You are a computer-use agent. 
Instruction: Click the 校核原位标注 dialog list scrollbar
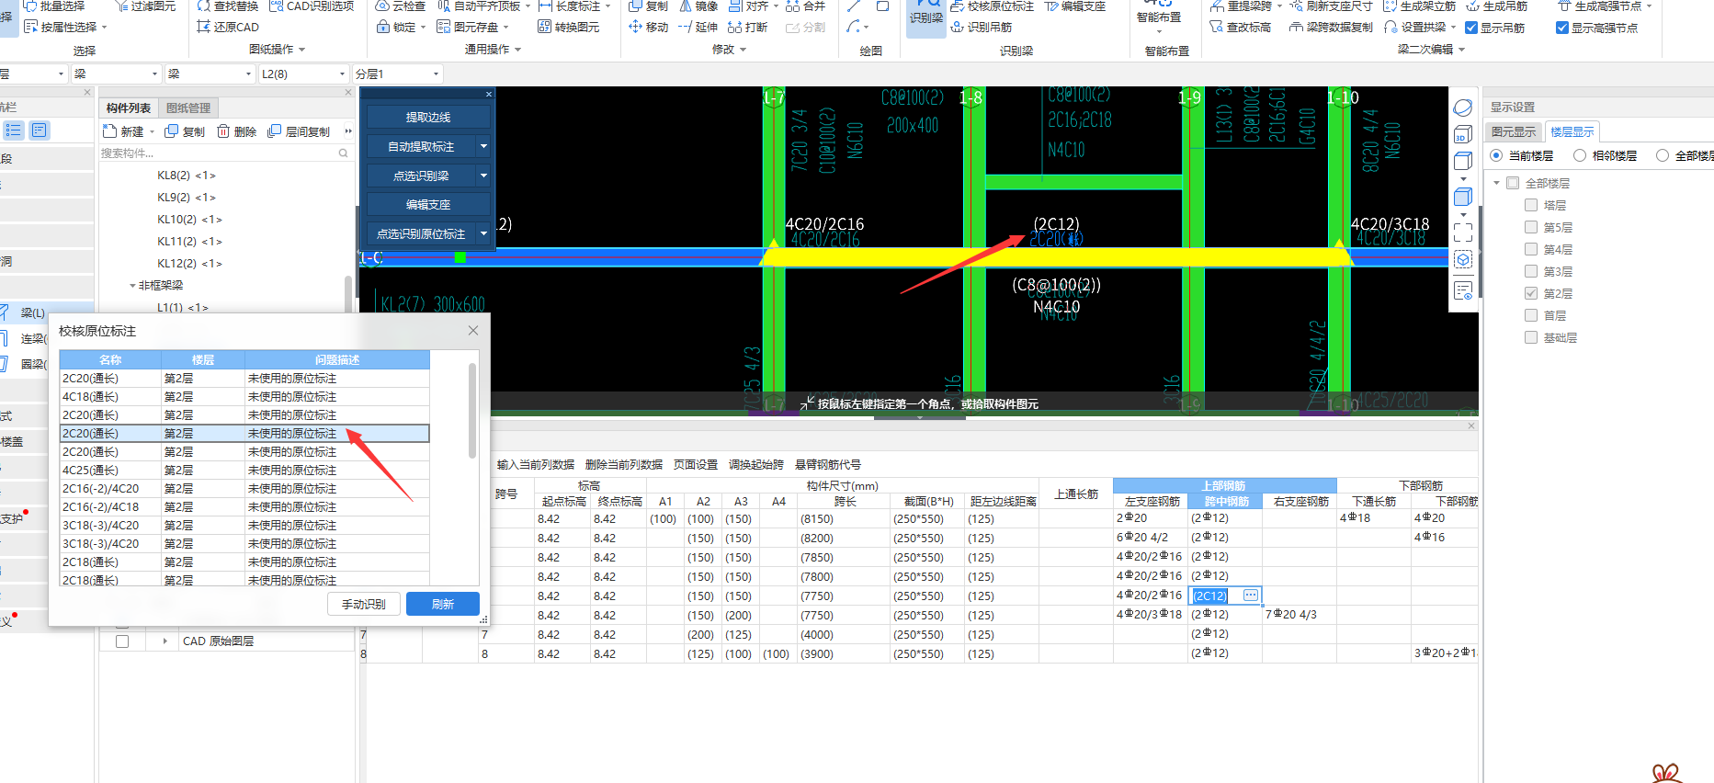point(472,410)
